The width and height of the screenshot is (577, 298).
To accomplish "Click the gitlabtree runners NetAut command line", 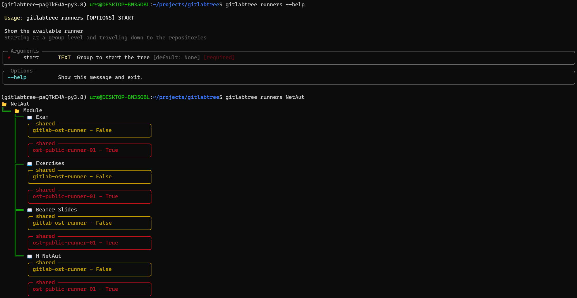I will point(264,97).
